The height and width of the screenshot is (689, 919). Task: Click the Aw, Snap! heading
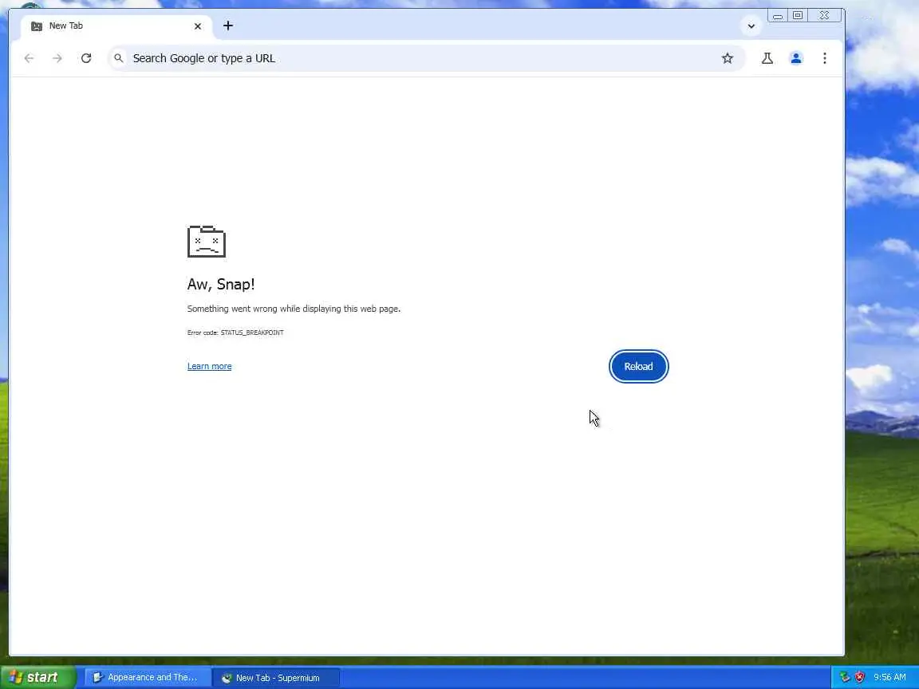coord(221,284)
